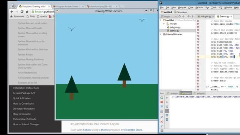Hide the Project tool window
Image resolution: width=240 pixels, height=135 pixels.
tap(193, 16)
